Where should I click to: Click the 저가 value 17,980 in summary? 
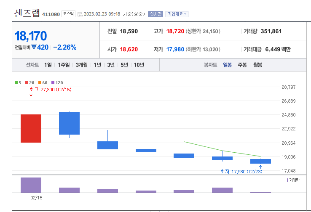click(175, 49)
